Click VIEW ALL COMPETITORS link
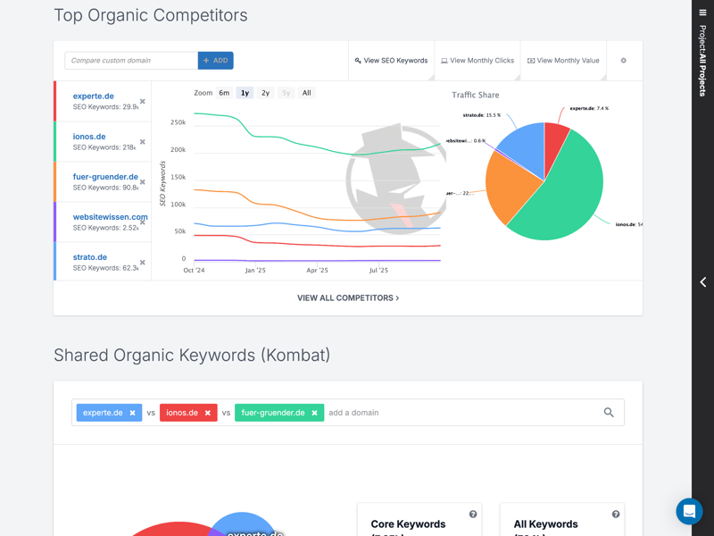The width and height of the screenshot is (714, 536). (348, 298)
